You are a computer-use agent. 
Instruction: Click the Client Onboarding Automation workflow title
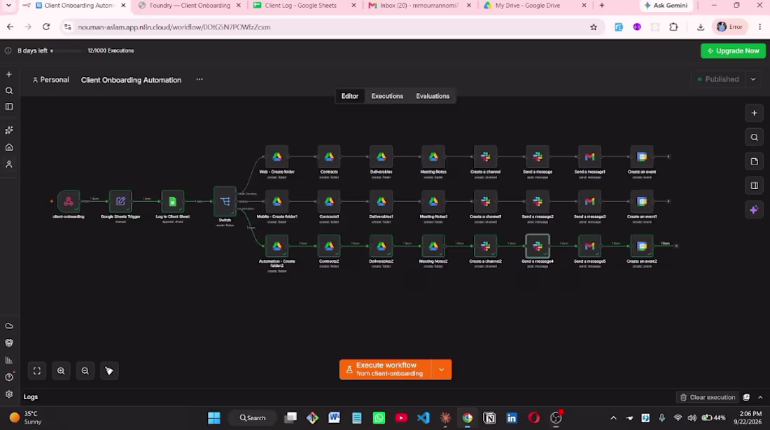(131, 80)
